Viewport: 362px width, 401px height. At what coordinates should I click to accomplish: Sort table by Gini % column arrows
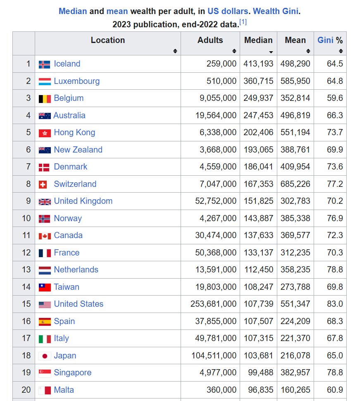coord(341,51)
